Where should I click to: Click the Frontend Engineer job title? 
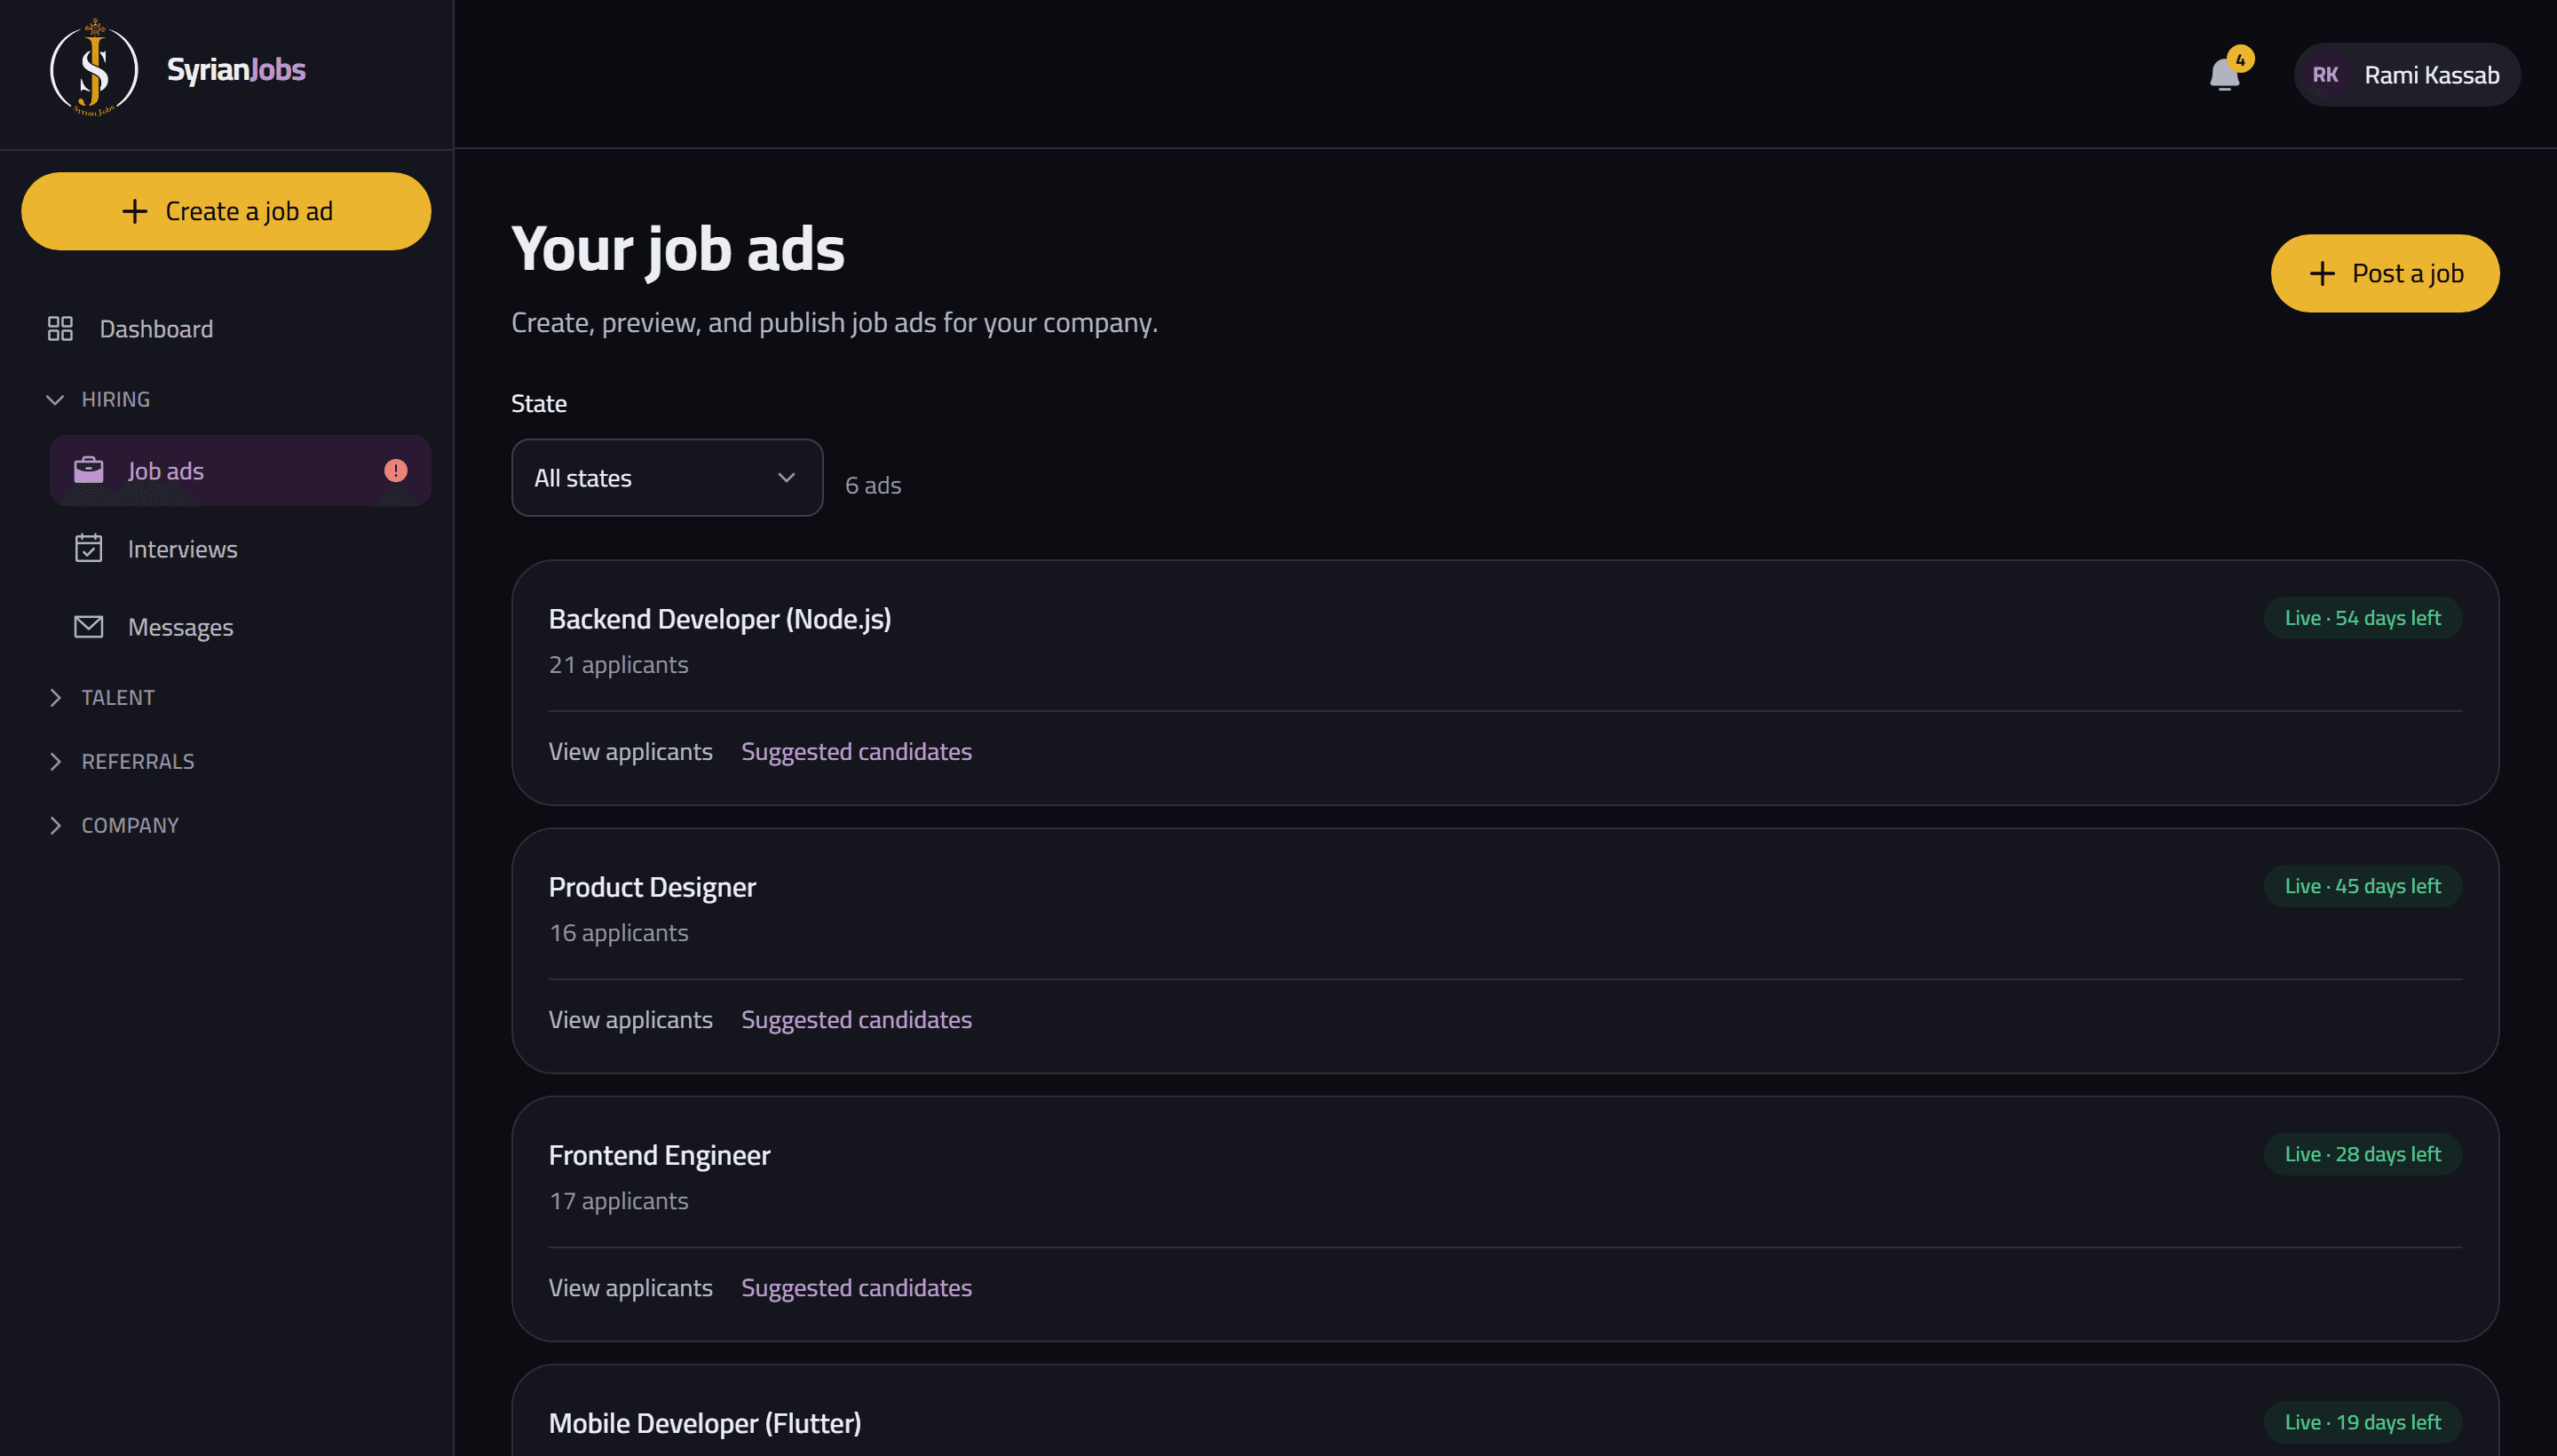(x=659, y=1155)
